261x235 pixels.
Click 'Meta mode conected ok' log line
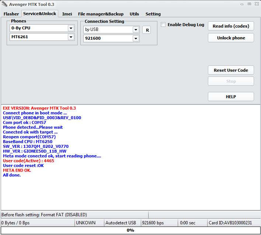click(x=52, y=156)
